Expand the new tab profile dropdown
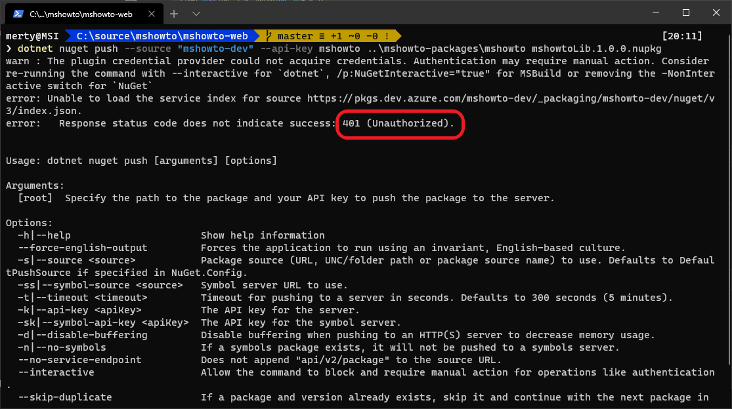Image resolution: width=732 pixels, height=409 pixels. [196, 13]
